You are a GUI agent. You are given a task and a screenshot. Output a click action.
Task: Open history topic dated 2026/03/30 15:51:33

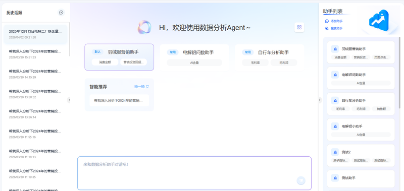pyautogui.click(x=35, y=54)
